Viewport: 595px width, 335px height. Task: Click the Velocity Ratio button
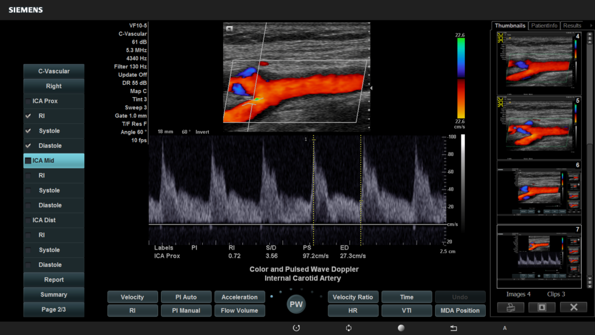click(352, 297)
